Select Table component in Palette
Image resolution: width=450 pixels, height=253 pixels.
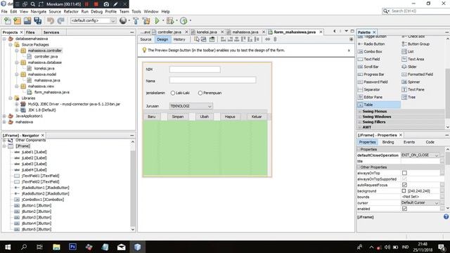coord(378,105)
